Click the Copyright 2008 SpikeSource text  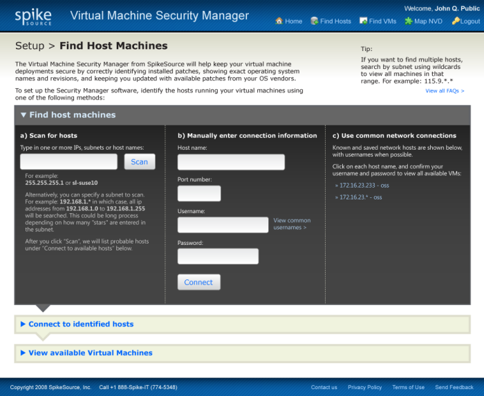click(x=50, y=387)
